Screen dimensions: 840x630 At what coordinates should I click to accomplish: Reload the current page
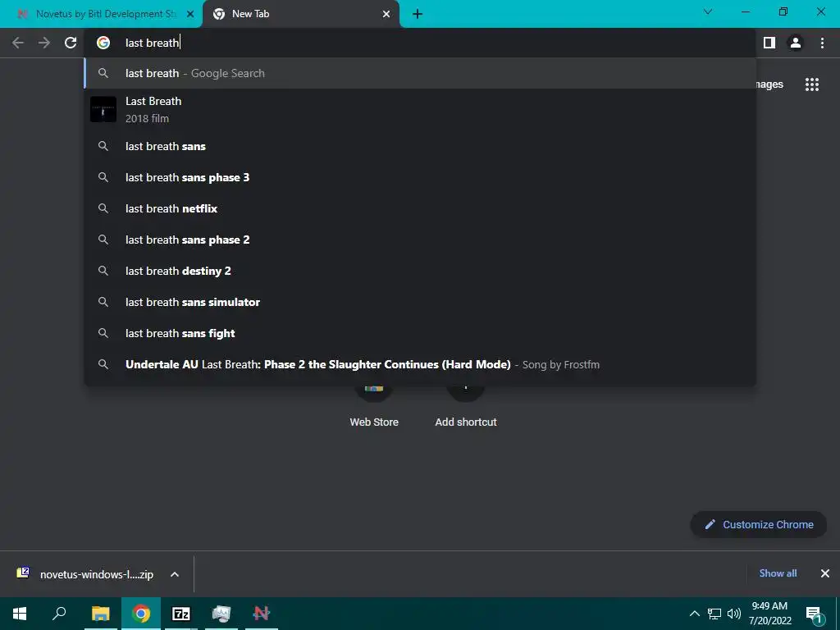tap(71, 43)
